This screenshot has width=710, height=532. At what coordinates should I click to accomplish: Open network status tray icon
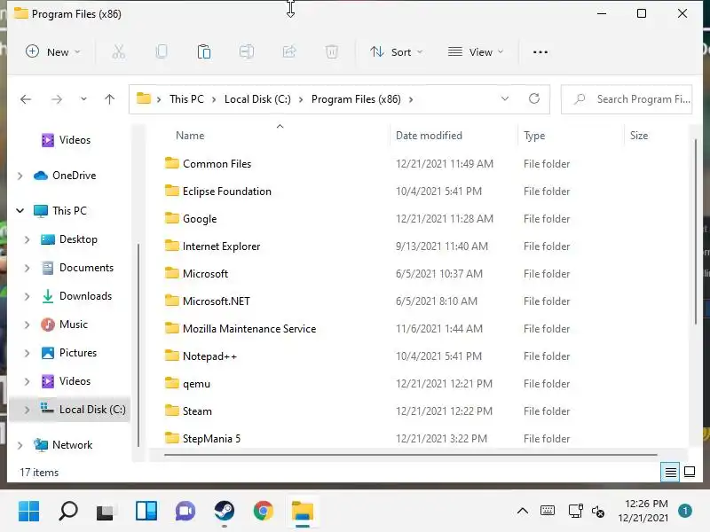575,512
